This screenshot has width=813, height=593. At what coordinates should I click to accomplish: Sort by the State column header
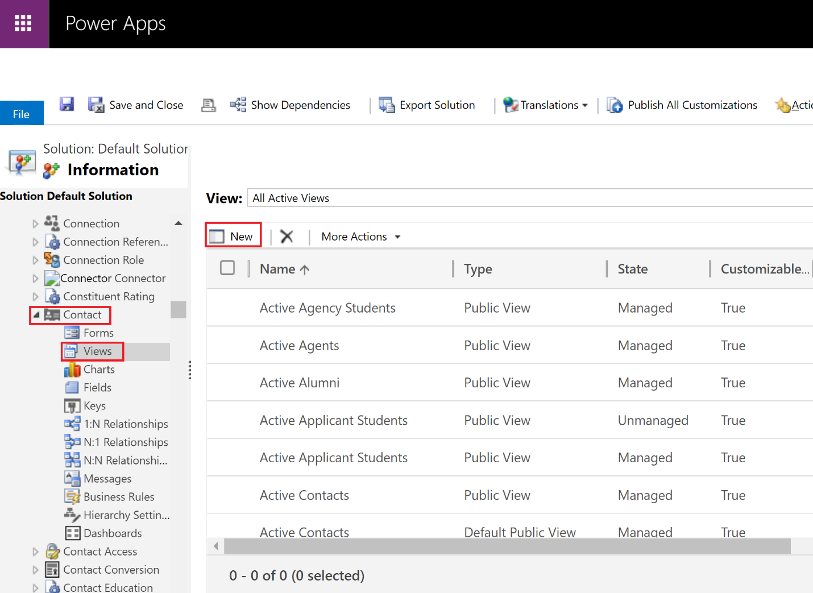pos(633,269)
